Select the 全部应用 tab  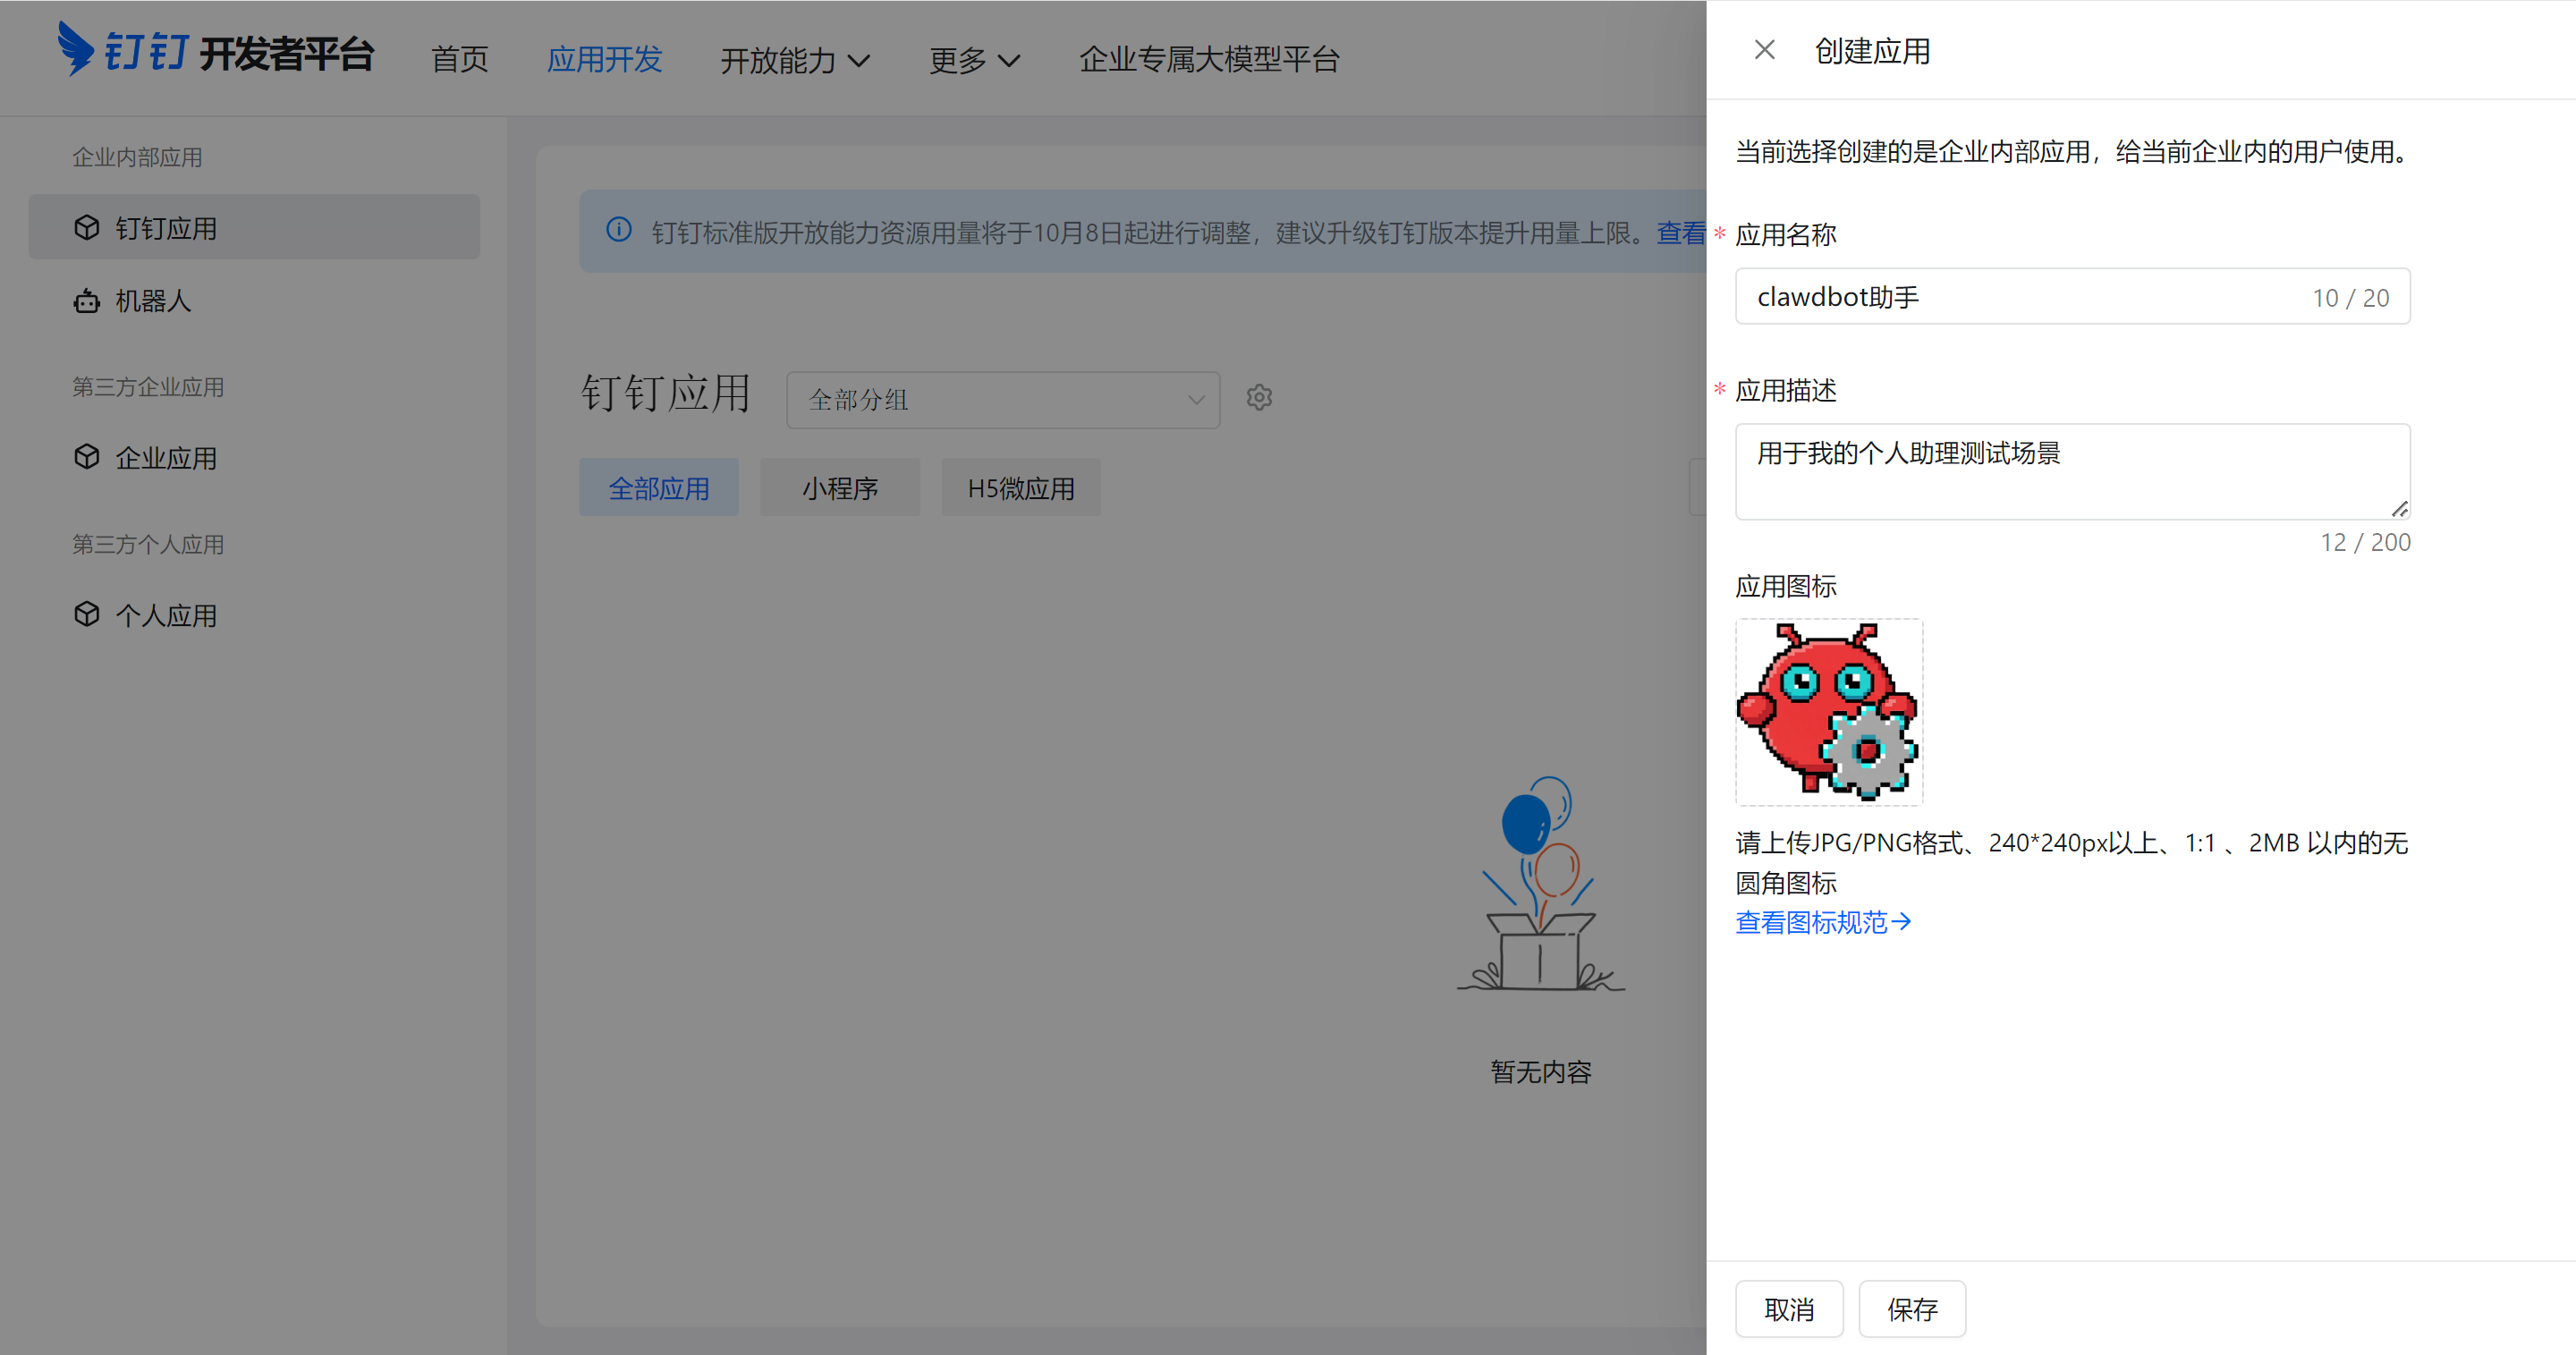tap(658, 488)
